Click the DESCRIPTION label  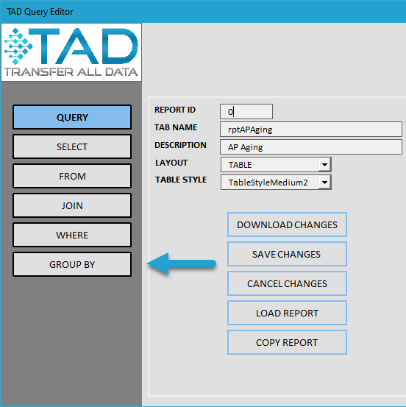click(180, 145)
